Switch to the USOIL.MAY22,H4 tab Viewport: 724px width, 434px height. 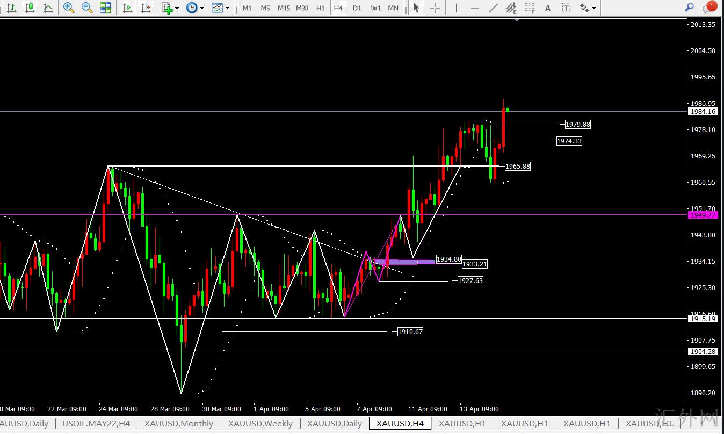point(96,424)
